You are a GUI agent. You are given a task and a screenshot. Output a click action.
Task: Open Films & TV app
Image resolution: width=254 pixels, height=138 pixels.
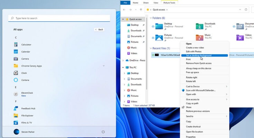(23, 122)
